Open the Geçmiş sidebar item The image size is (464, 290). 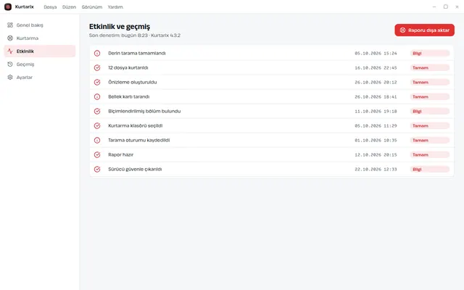40,65
